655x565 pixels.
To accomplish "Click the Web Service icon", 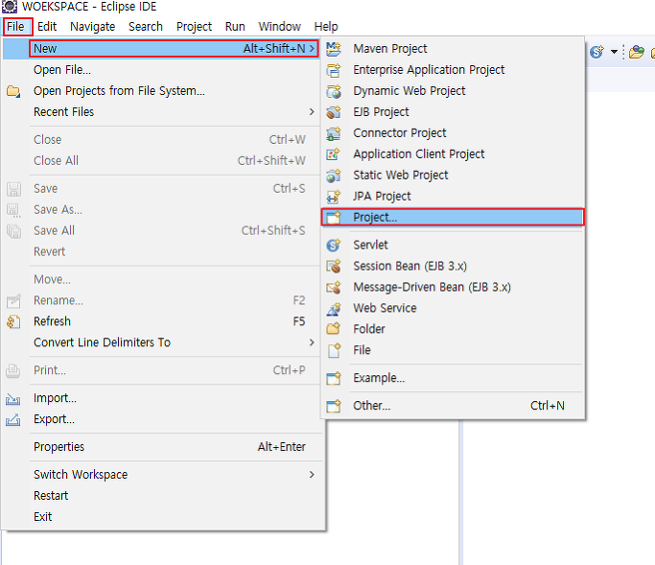I will (334, 309).
